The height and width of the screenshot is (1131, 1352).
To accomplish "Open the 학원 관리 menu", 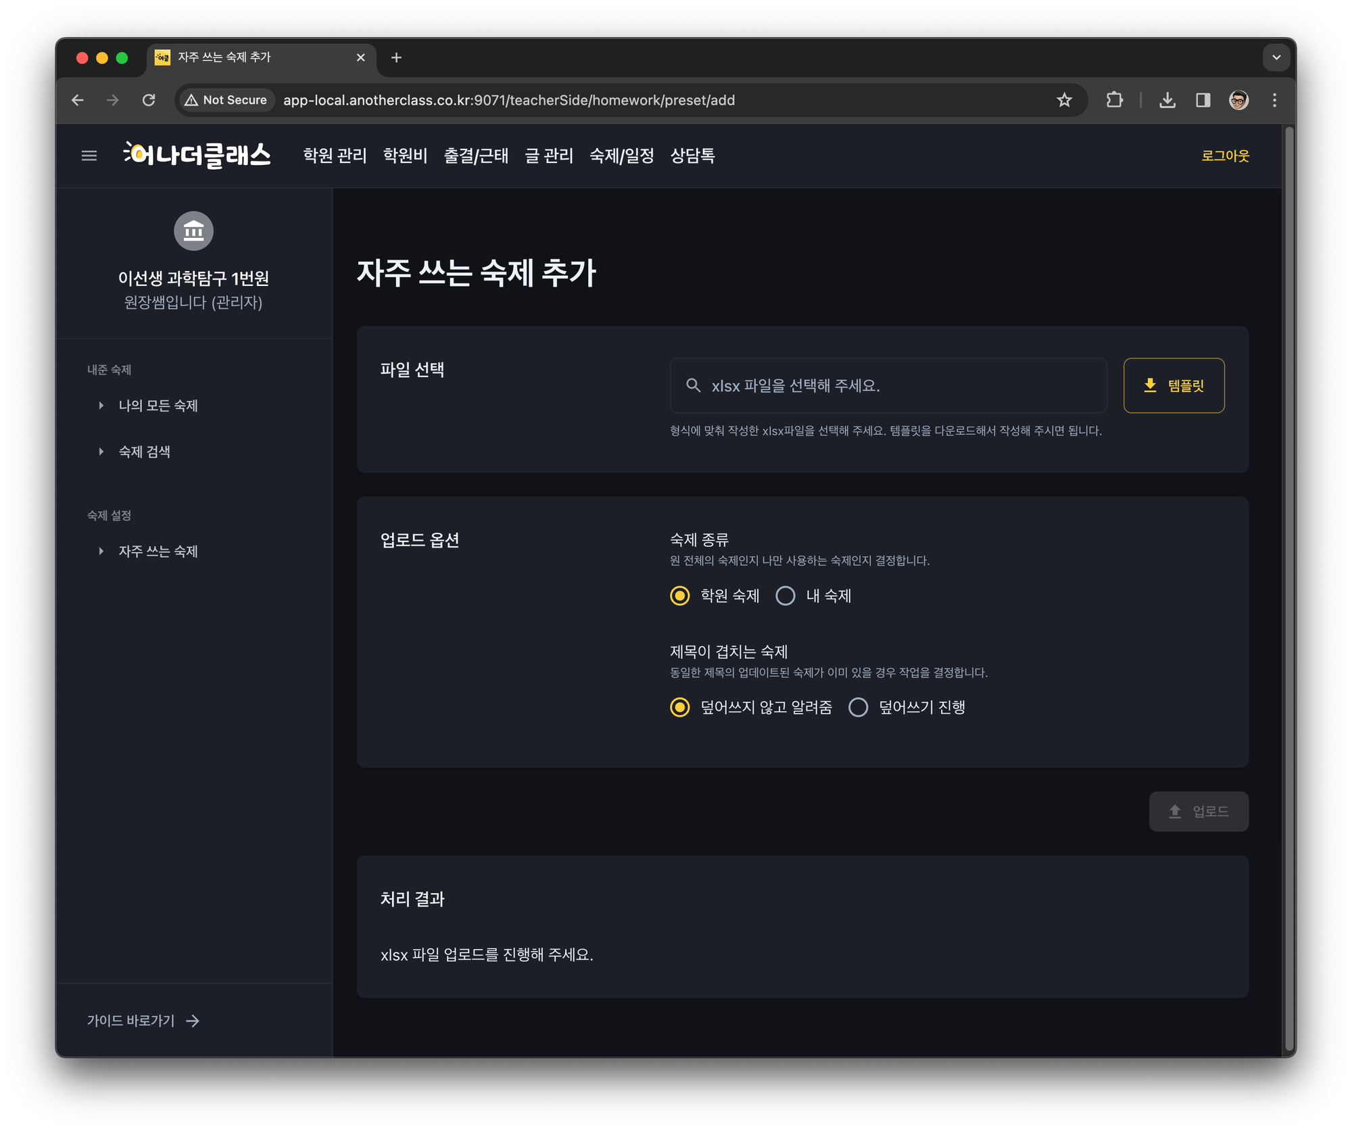I will coord(335,156).
